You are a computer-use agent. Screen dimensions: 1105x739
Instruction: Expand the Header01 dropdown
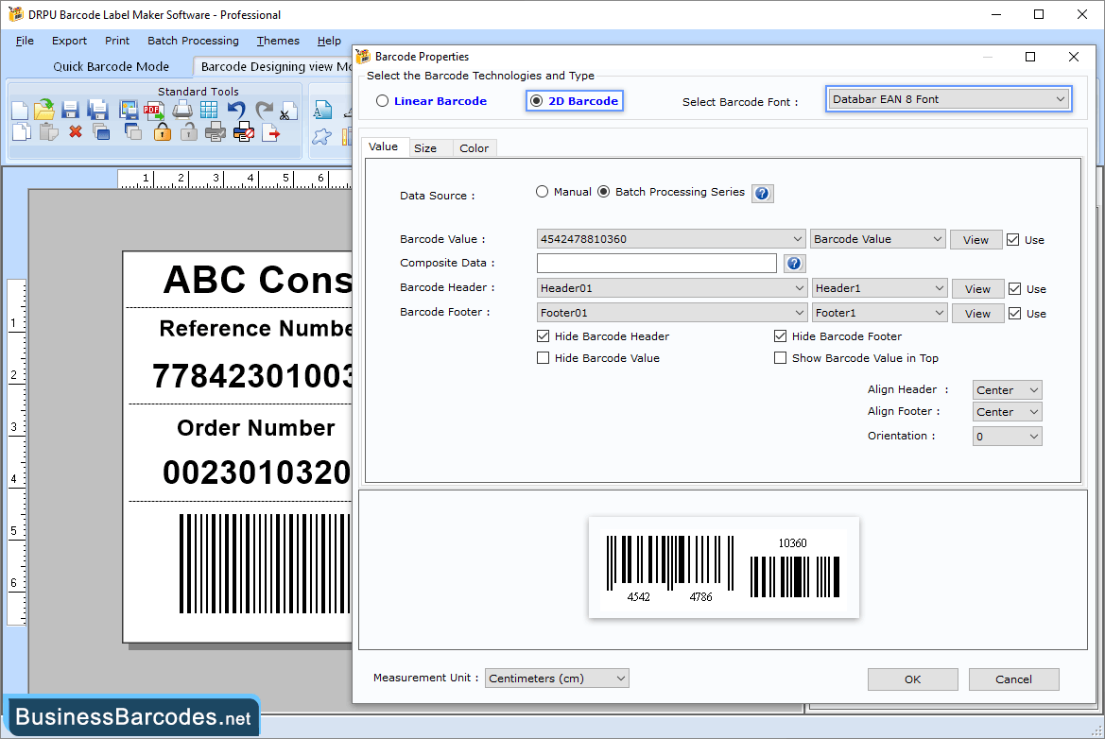point(671,288)
